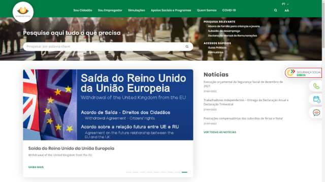Image resolution: width=325 pixels, height=182 pixels.
Task: Open the COVID-19 menu item
Action: click(x=229, y=10)
